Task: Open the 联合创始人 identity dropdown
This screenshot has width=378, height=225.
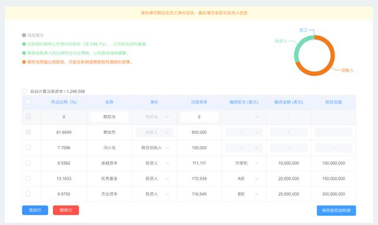Action: (x=154, y=148)
